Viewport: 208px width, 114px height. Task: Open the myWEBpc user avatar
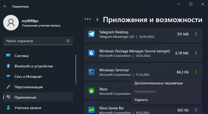[11, 23]
